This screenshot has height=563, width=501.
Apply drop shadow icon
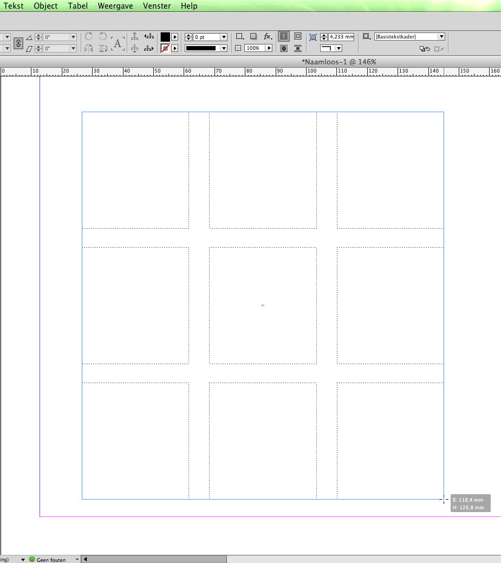[253, 37]
